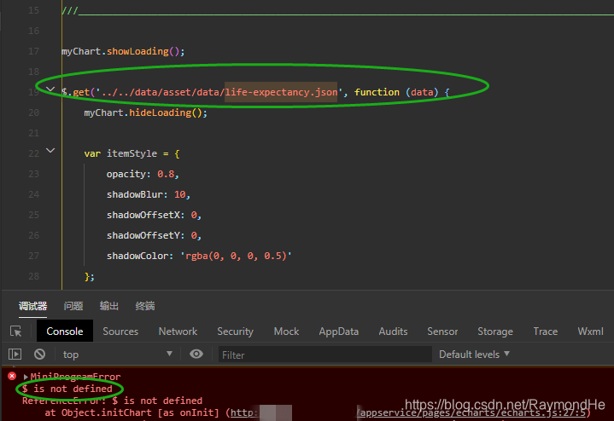Click the var itemStyle code line
614x421 pixels.
(132, 153)
